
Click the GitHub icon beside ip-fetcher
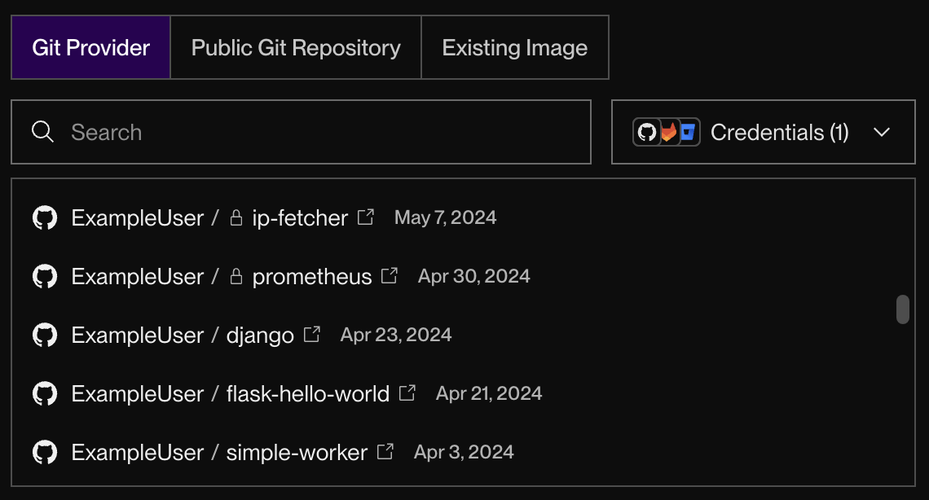[45, 217]
